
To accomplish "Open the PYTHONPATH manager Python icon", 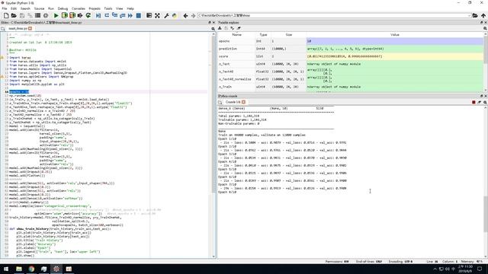I will coord(175,15).
